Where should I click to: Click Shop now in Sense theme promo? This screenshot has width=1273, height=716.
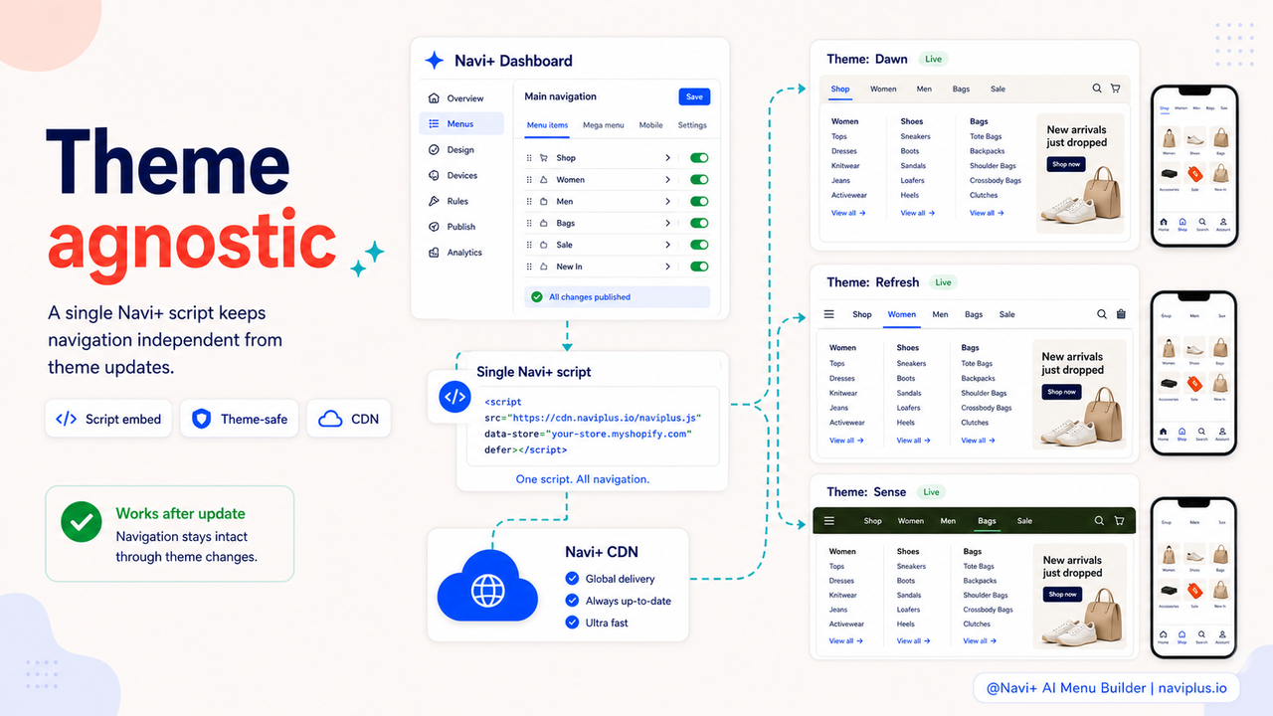click(1063, 594)
